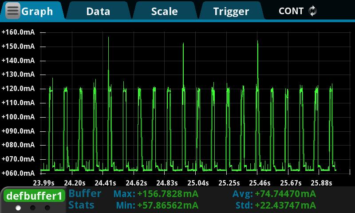The height and width of the screenshot is (213, 355).
Task: Tap the 23.99s x-axis time label
Action: 43,183
